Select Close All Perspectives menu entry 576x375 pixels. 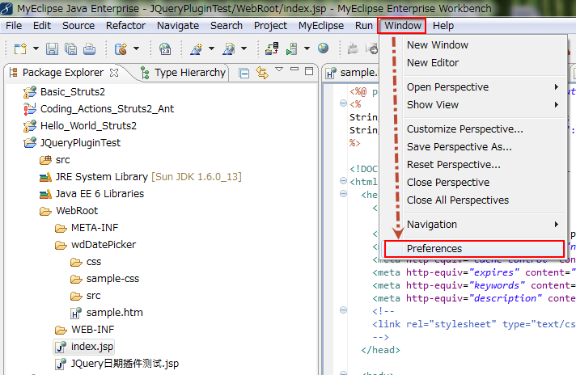pos(473,200)
